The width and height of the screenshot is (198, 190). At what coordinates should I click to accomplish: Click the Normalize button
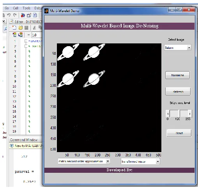(178, 75)
